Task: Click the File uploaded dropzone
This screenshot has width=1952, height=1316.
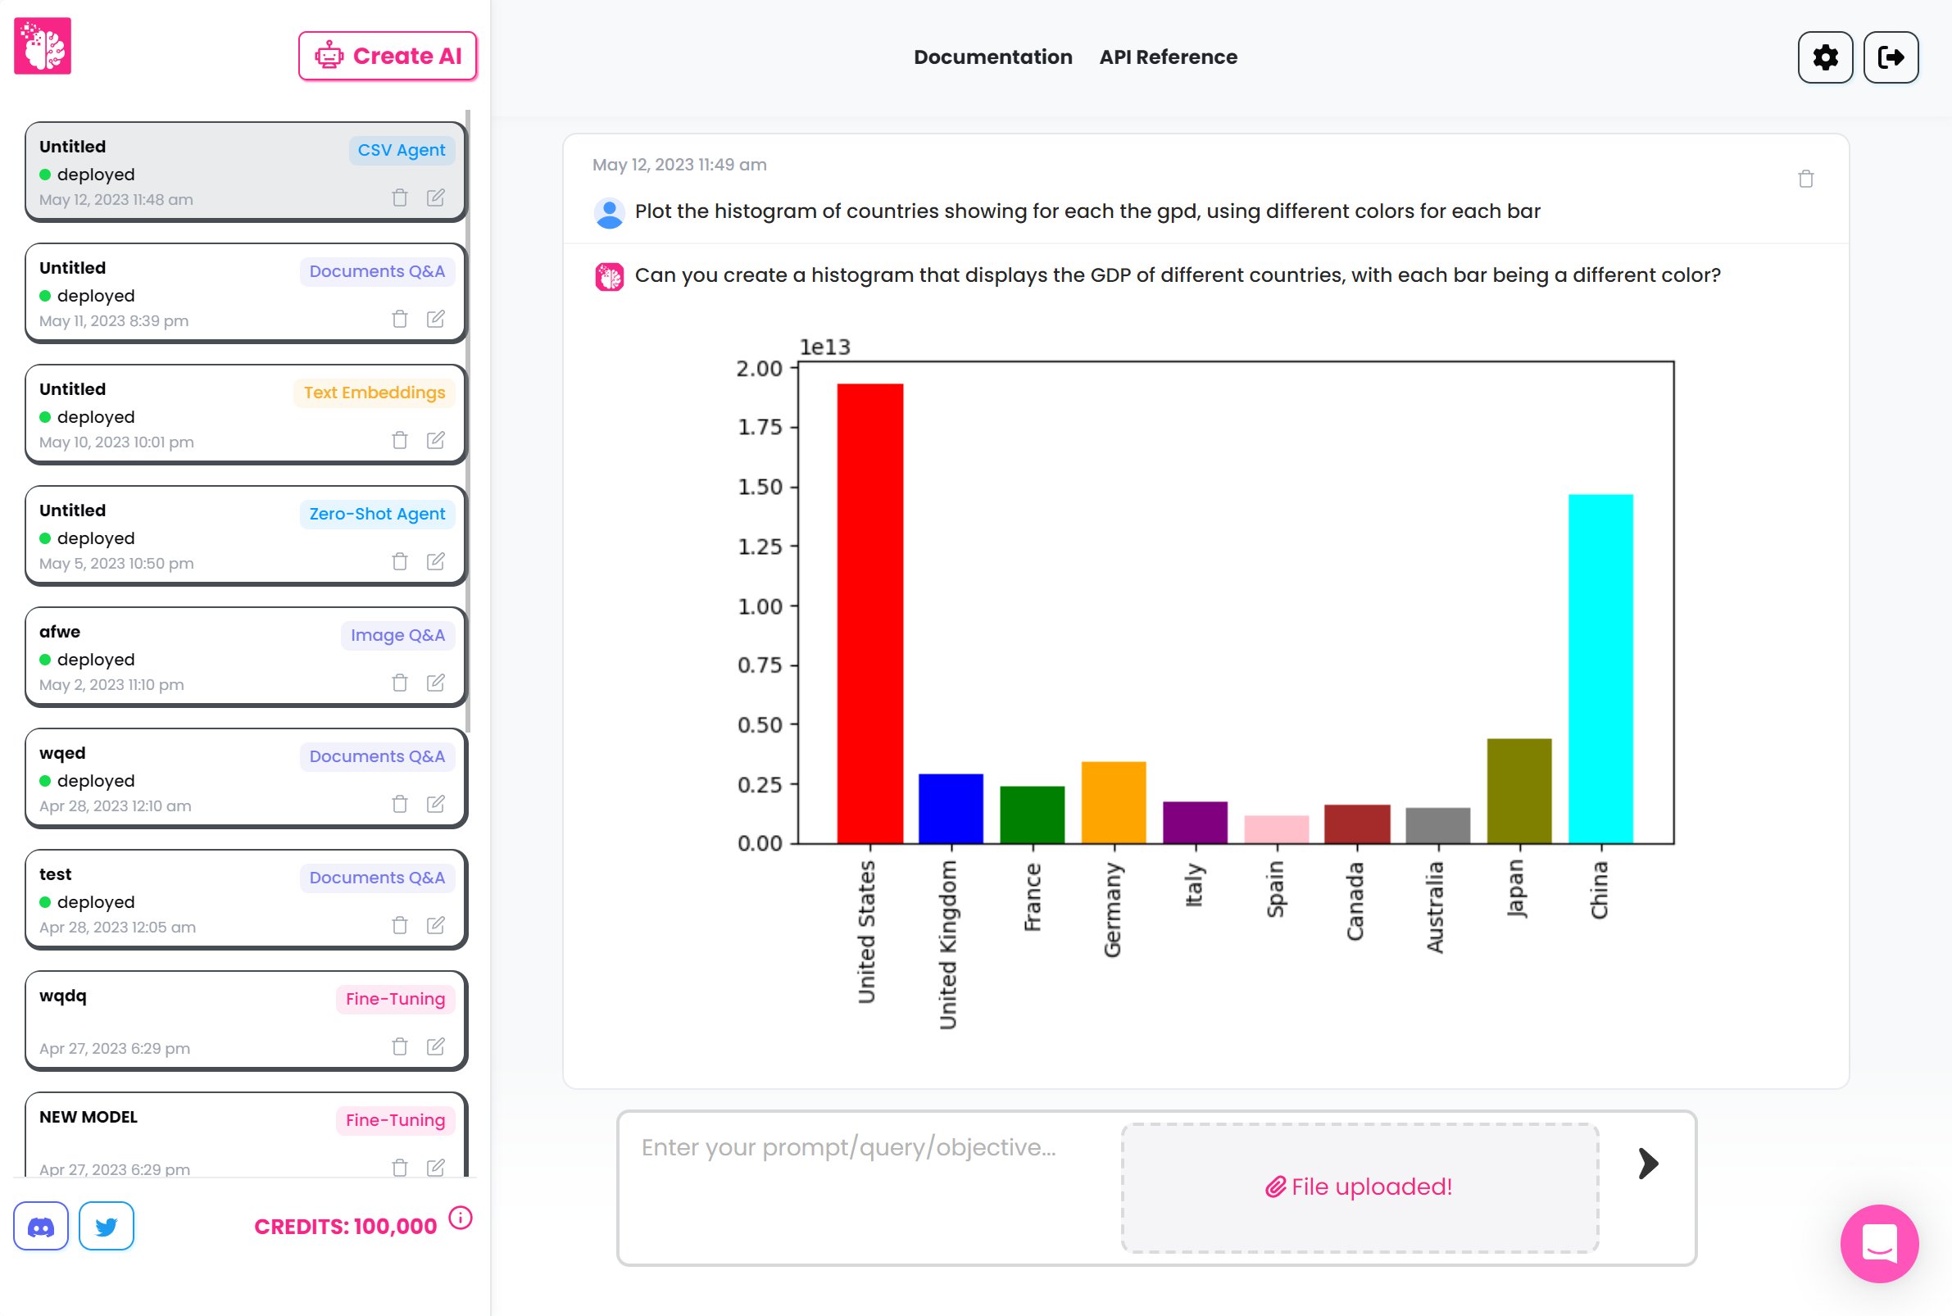Action: click(1359, 1187)
